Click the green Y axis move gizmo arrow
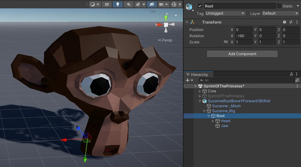The image size is (301, 167). [x=85, y=160]
